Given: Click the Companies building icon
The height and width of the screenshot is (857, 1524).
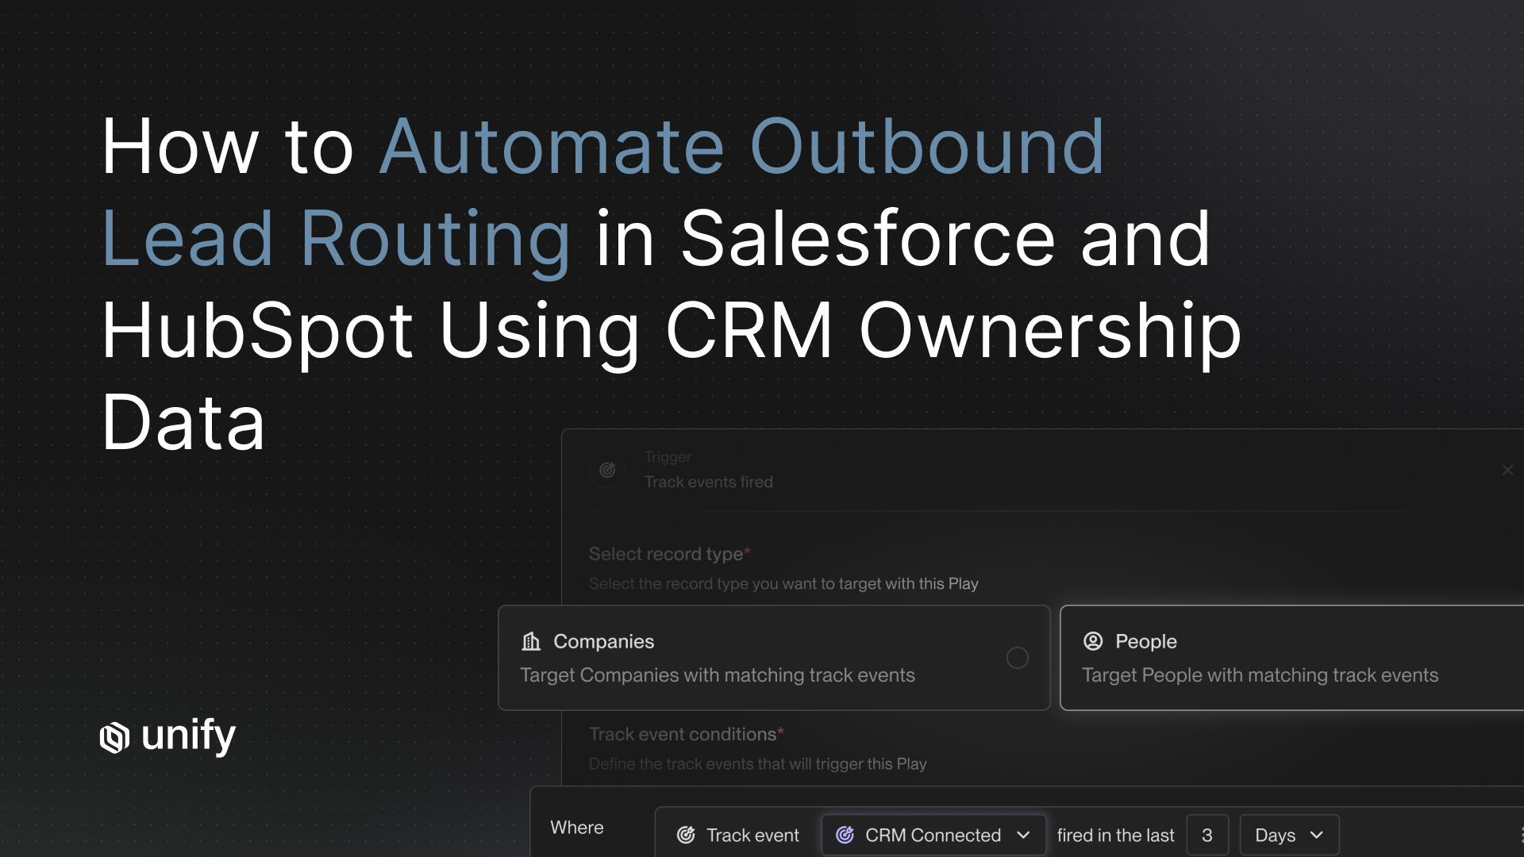Looking at the screenshot, I should [531, 641].
